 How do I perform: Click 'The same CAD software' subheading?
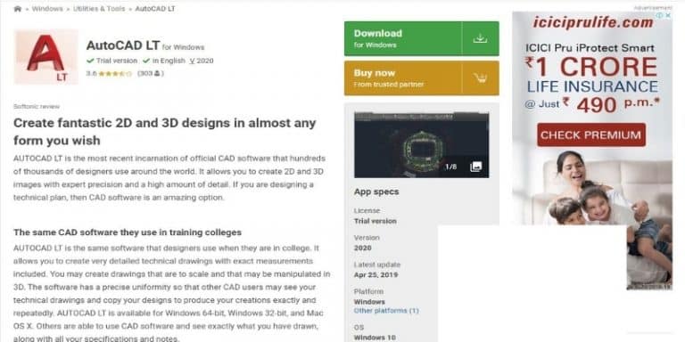(128, 232)
